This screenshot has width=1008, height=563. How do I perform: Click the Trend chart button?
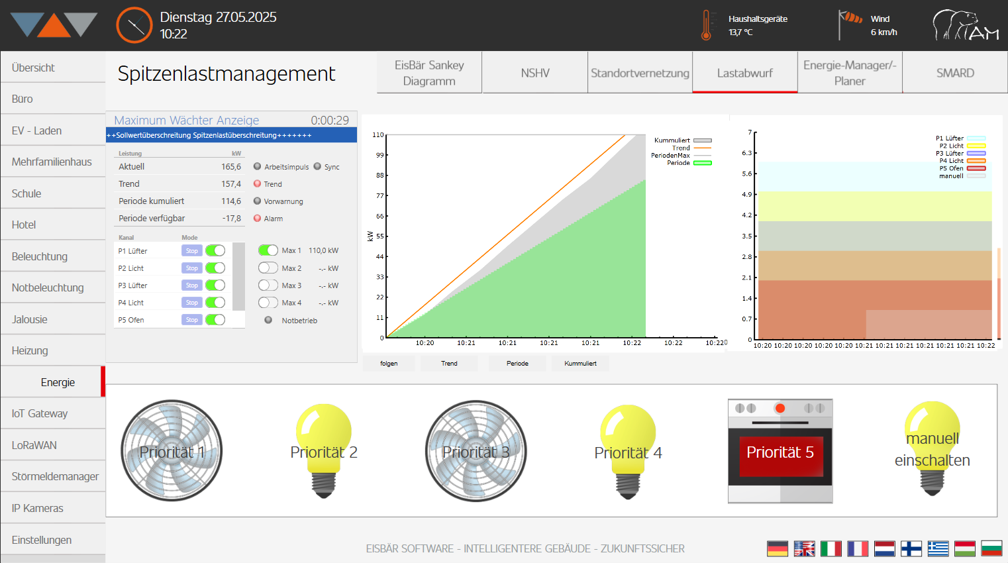449,363
